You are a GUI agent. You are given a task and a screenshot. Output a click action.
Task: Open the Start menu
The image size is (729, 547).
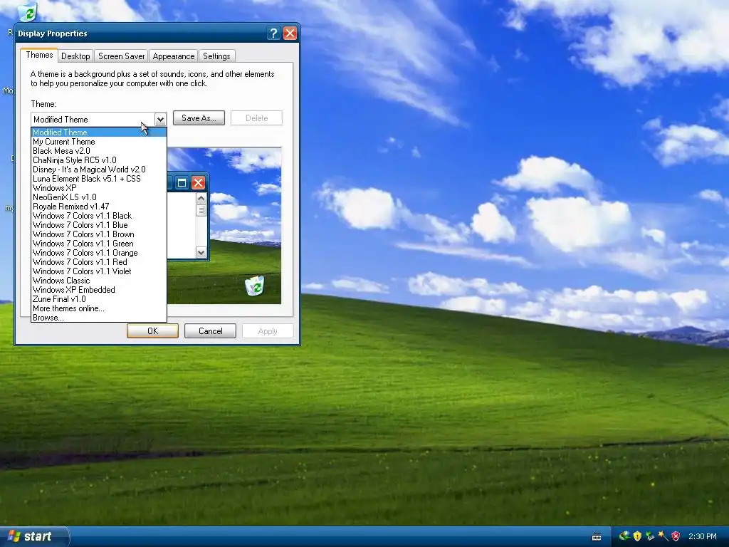pyautogui.click(x=34, y=536)
